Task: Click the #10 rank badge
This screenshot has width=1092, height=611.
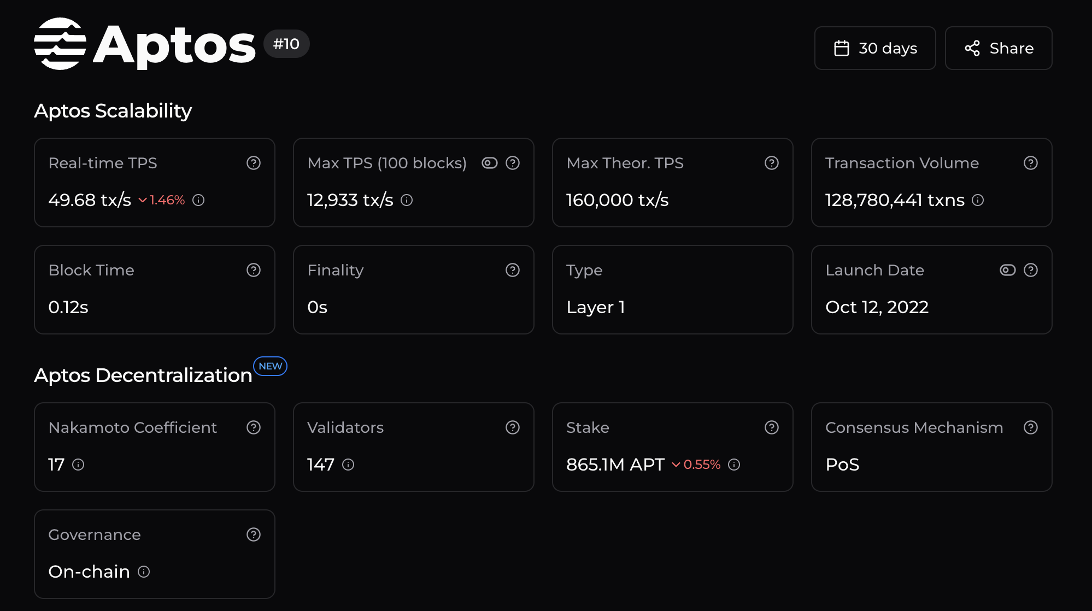Action: coord(286,44)
